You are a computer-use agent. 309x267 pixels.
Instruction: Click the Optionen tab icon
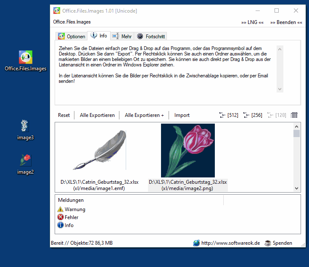click(61, 36)
